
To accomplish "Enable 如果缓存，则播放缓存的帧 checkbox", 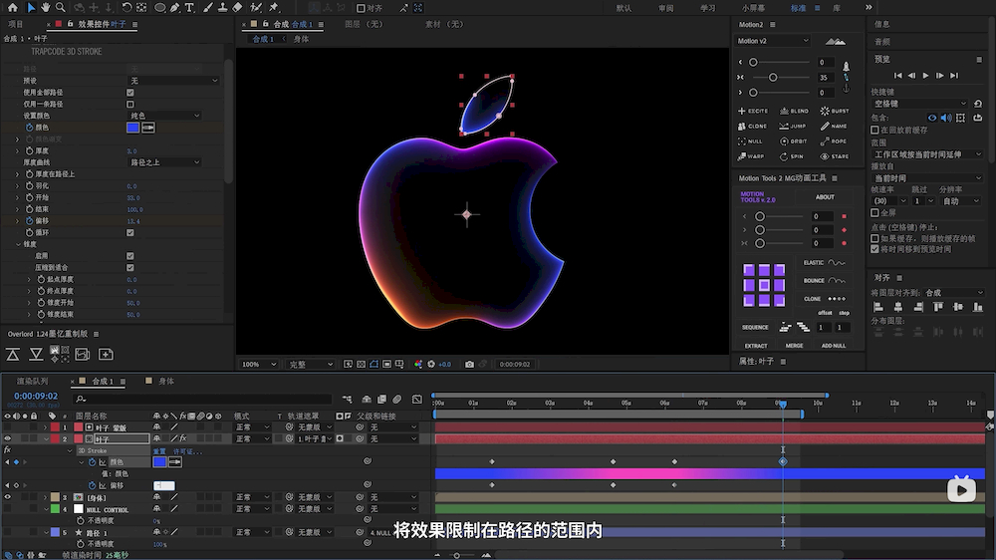I will click(874, 238).
